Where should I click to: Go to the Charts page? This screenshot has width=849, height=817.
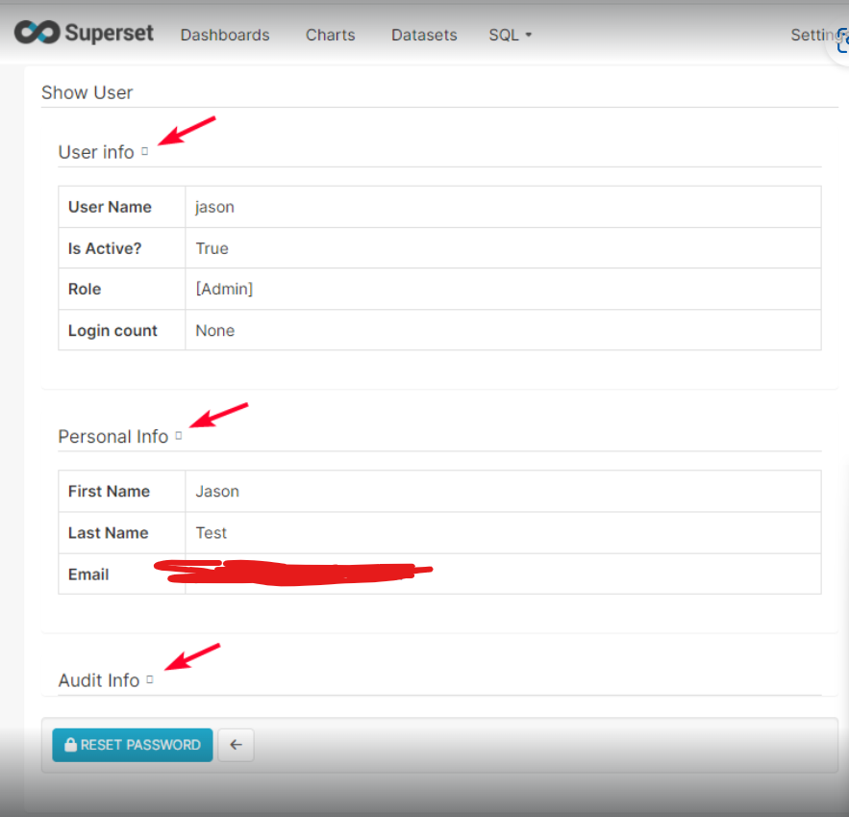331,35
